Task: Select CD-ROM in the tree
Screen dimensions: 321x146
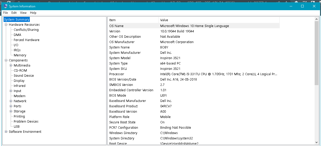Action: point(20,71)
